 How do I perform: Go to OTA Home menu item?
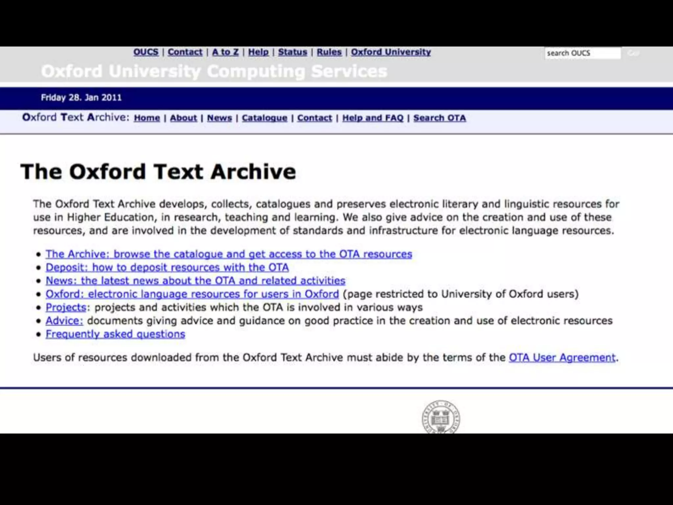[147, 118]
